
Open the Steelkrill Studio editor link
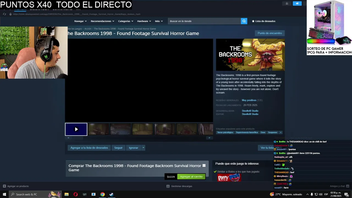click(250, 114)
